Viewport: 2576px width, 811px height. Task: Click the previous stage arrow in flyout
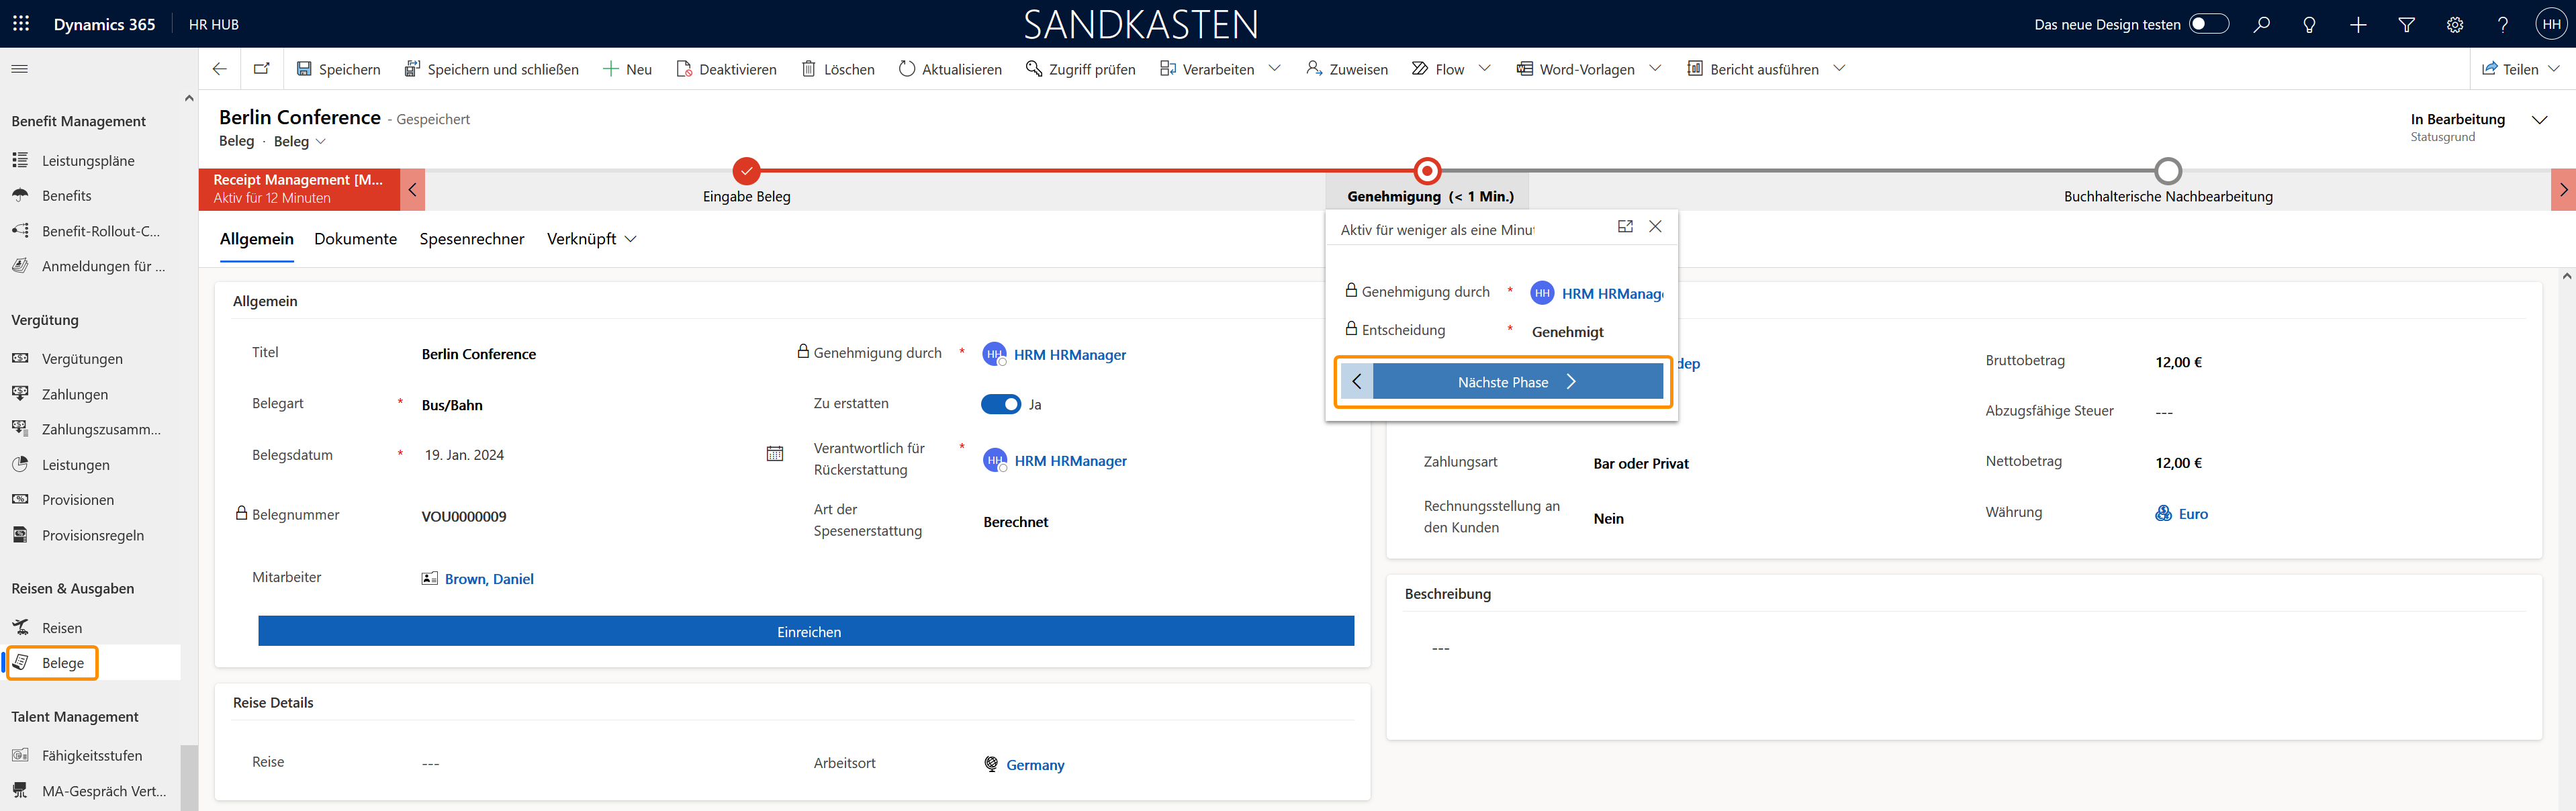(x=1356, y=381)
